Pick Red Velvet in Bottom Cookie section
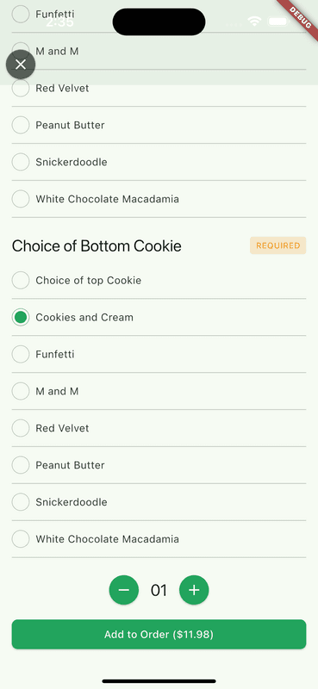This screenshot has width=318, height=689. click(159, 428)
